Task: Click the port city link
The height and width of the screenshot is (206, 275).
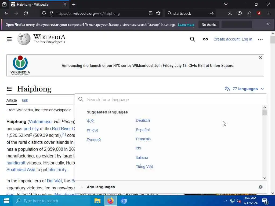Action: 31,128
